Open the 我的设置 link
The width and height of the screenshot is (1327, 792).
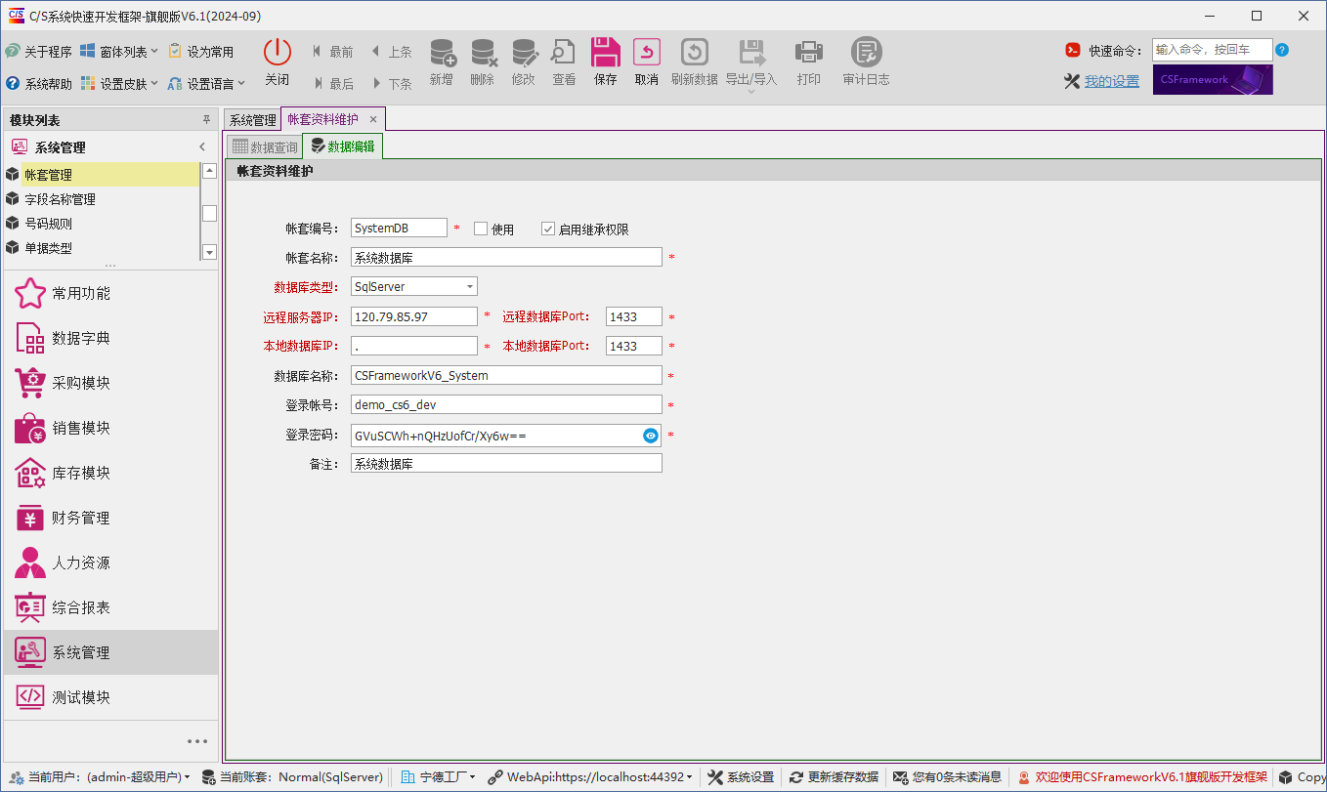point(1112,82)
